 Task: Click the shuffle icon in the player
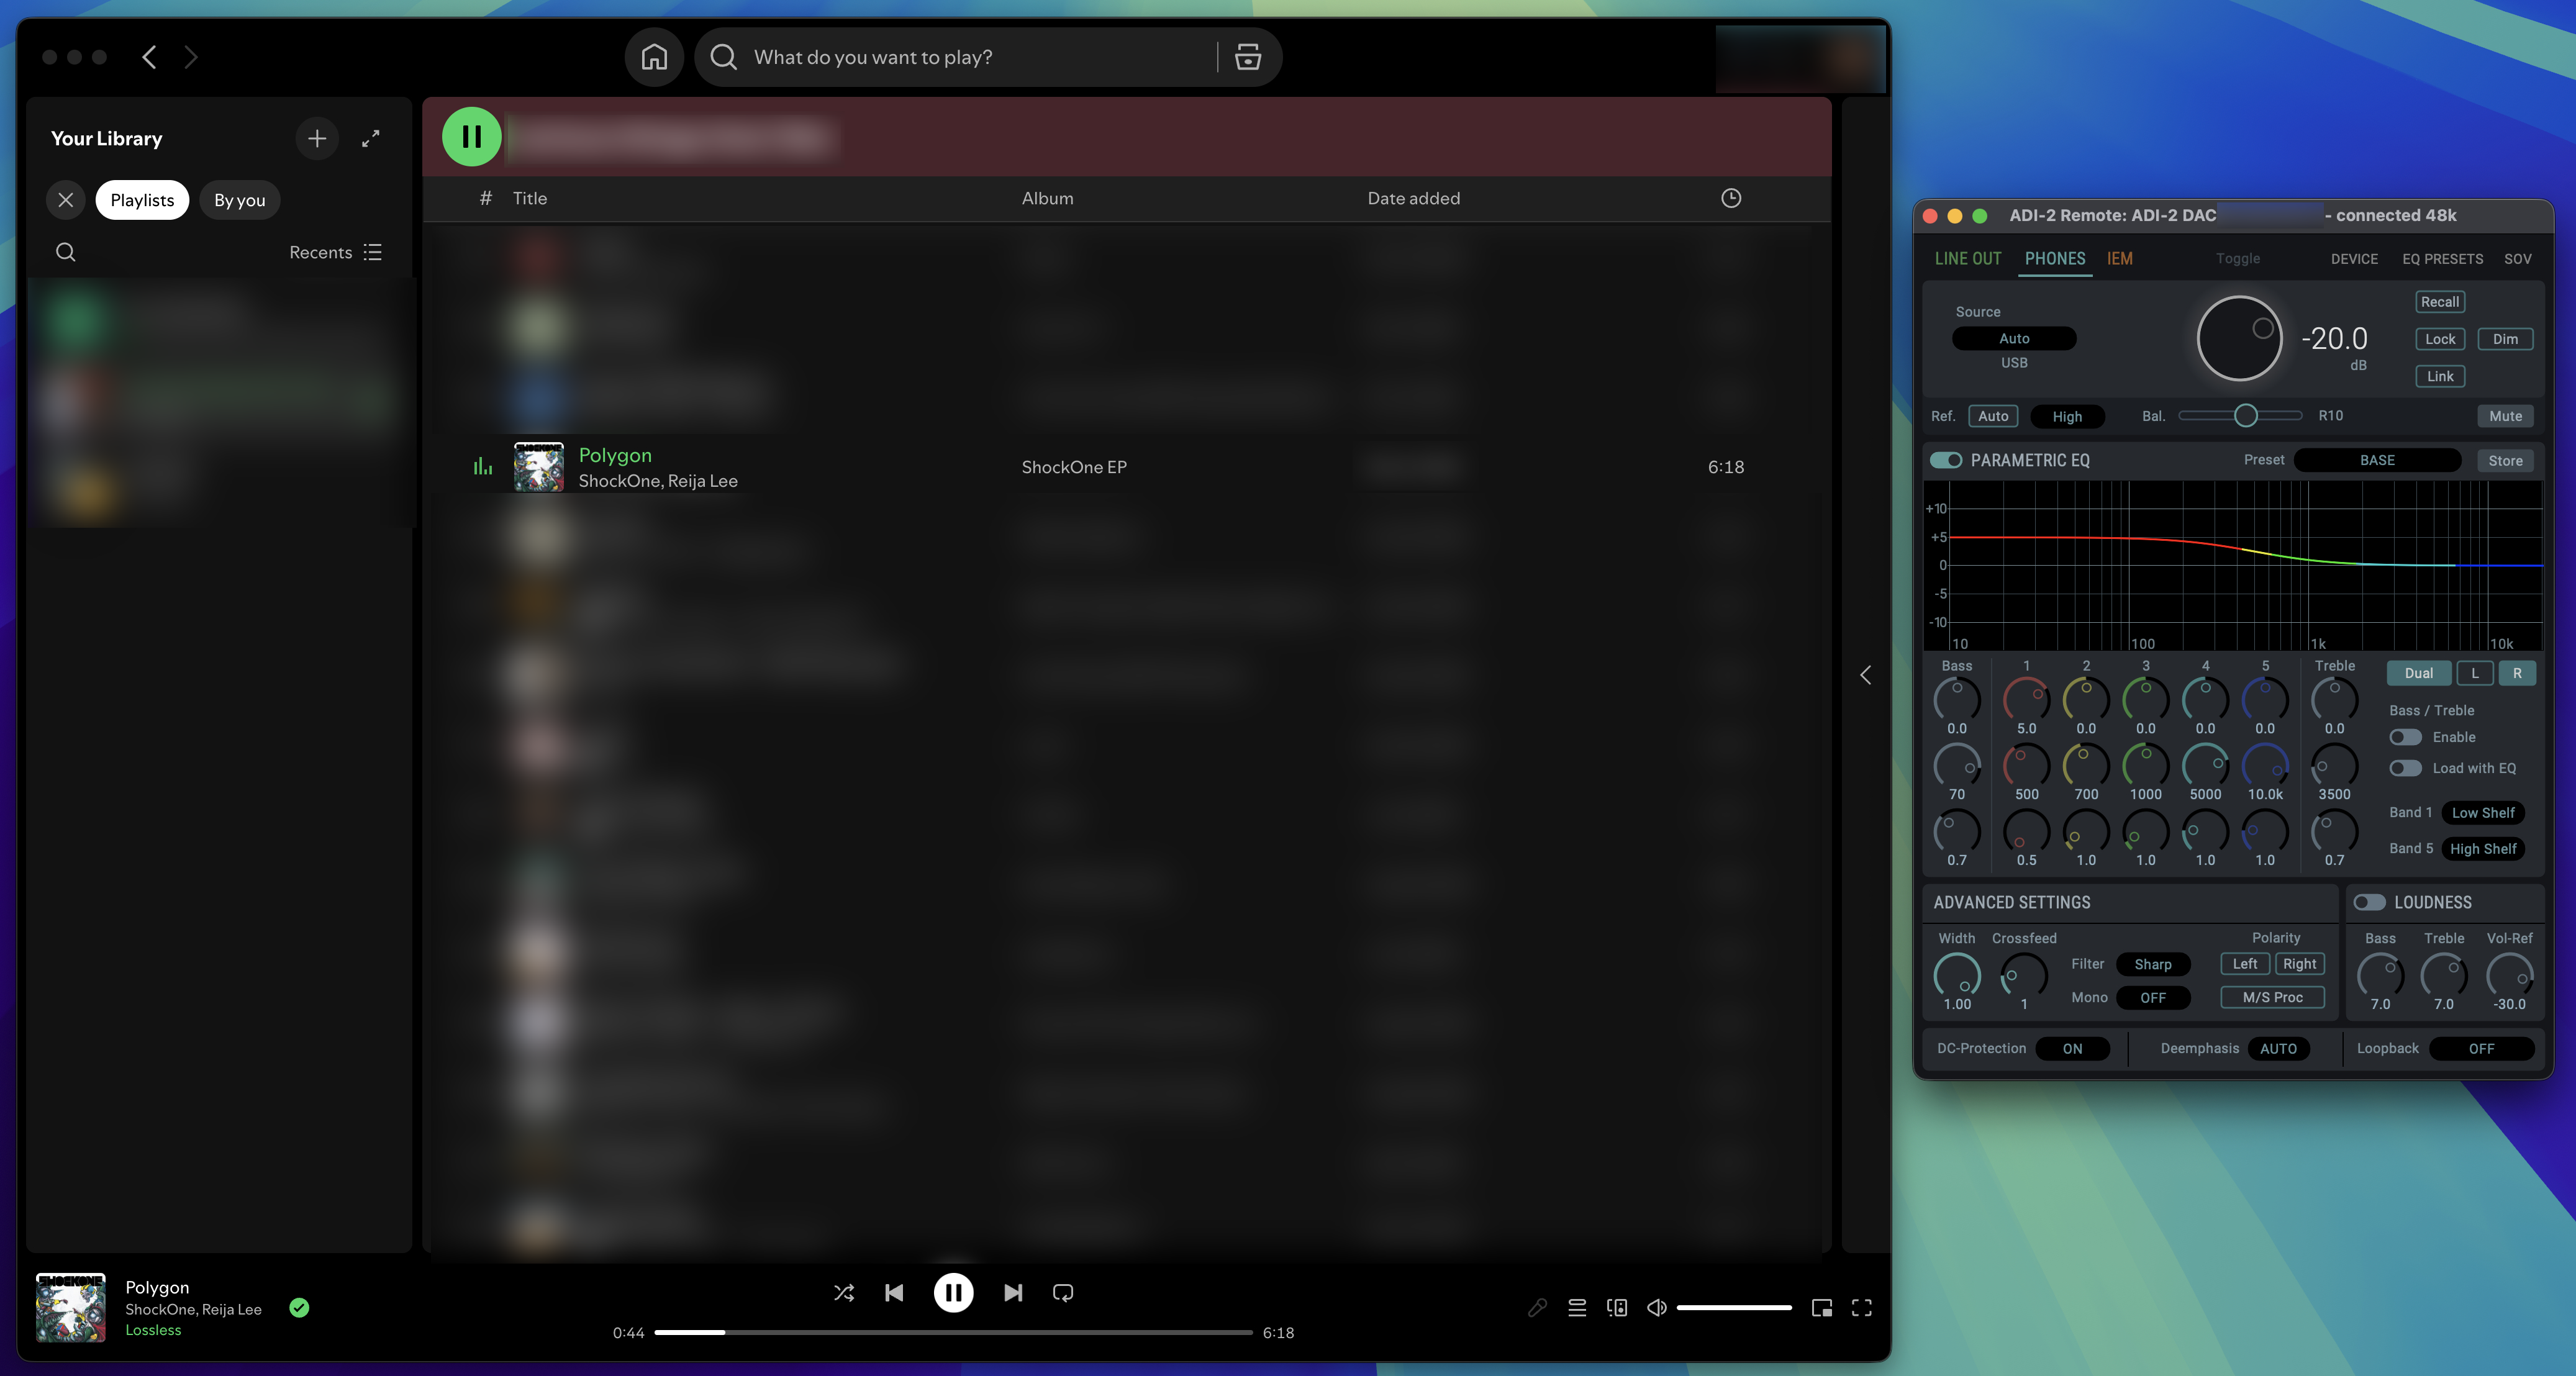pos(843,1293)
